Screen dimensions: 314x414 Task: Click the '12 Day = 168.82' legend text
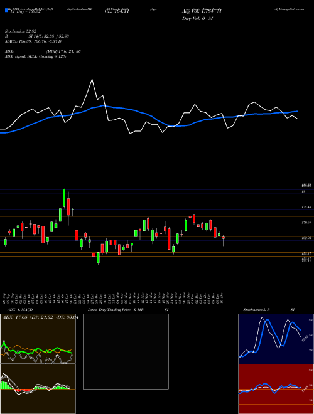(25, 12)
